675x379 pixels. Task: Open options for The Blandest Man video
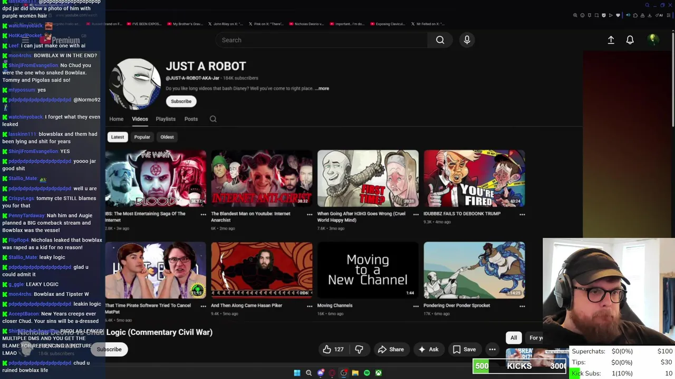coord(310,214)
